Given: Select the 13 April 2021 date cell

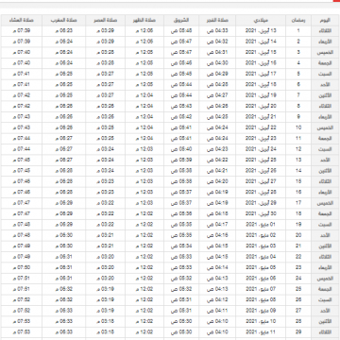Looking at the screenshot, I should [261, 31].
